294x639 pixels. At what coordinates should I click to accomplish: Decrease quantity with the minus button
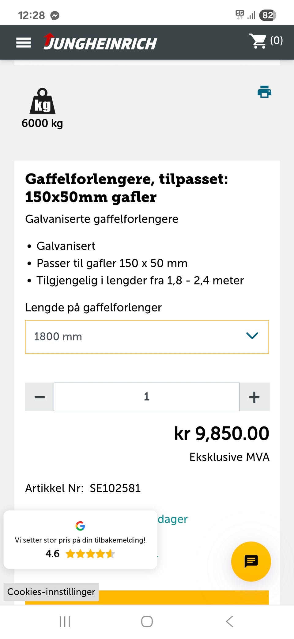click(x=39, y=397)
